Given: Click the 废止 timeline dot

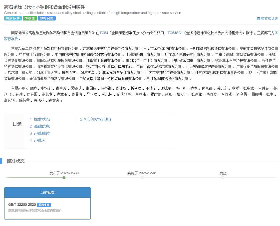Looking at the screenshot, I should coord(223,178).
